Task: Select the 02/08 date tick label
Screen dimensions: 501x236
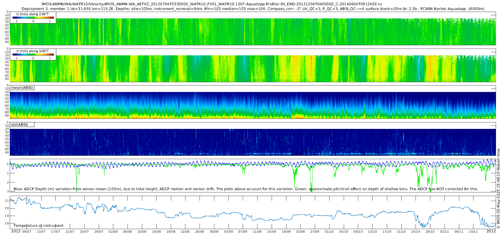Action: [113, 232]
